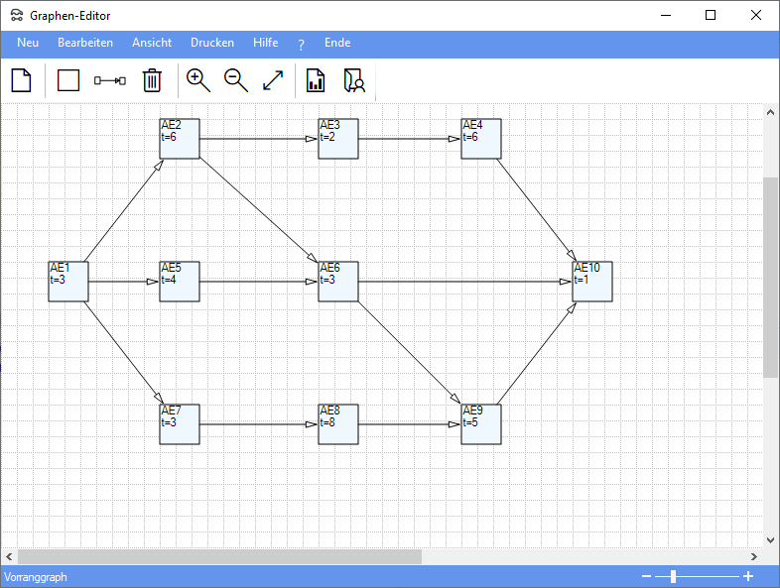Image resolution: width=780 pixels, height=588 pixels.
Task: Click the Ende menu item
Action: pyautogui.click(x=337, y=43)
